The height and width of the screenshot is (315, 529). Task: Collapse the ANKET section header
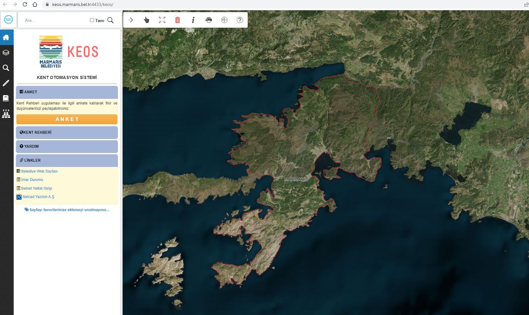[x=67, y=92]
